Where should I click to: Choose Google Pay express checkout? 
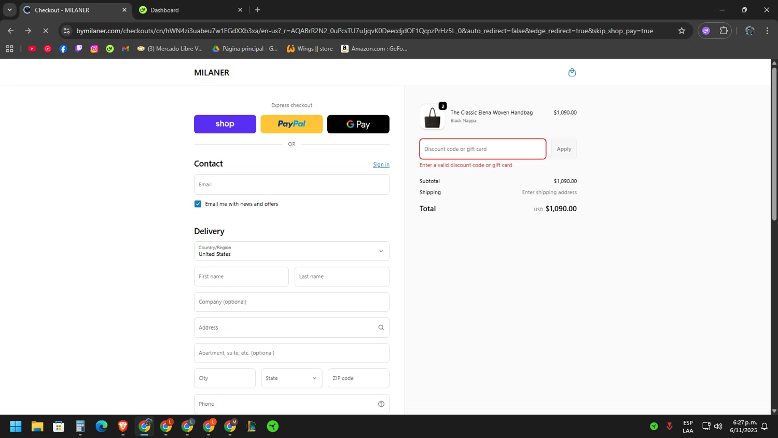[x=358, y=124]
